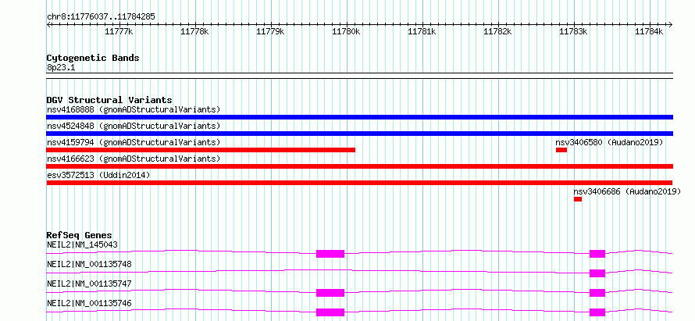Click the DGV Structural Variants track title
The height and width of the screenshot is (321, 695).
[109, 100]
